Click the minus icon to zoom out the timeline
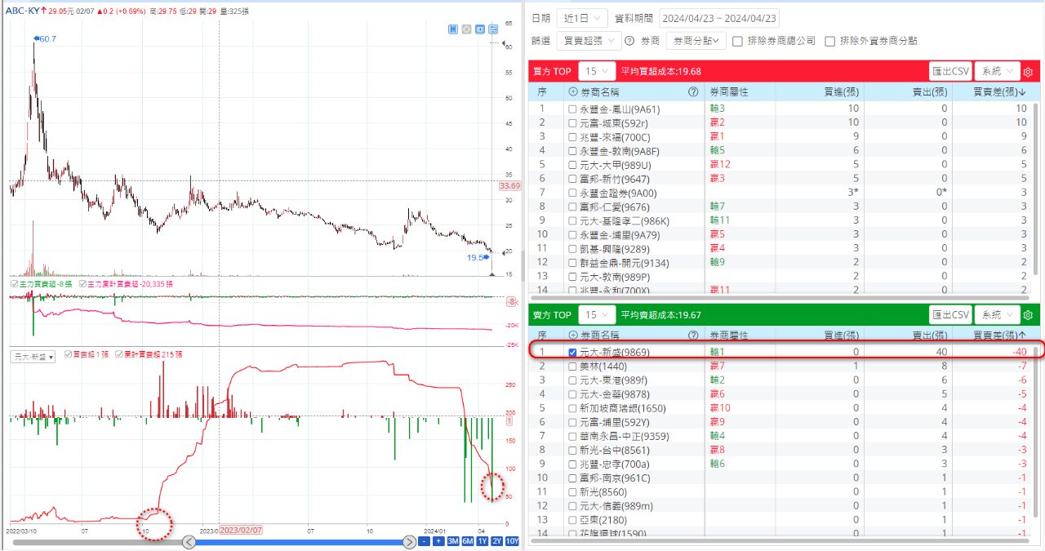 point(424,540)
